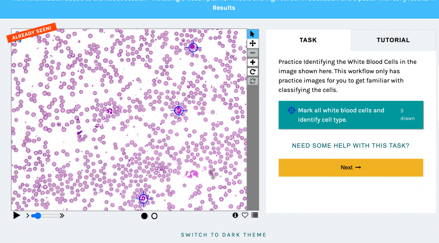Select the second frame hollow dot

coord(154,216)
